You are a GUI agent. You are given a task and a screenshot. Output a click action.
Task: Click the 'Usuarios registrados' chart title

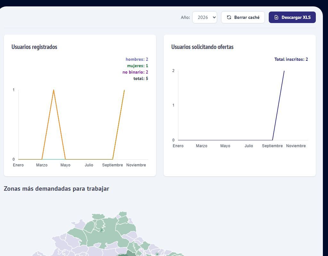click(34, 47)
